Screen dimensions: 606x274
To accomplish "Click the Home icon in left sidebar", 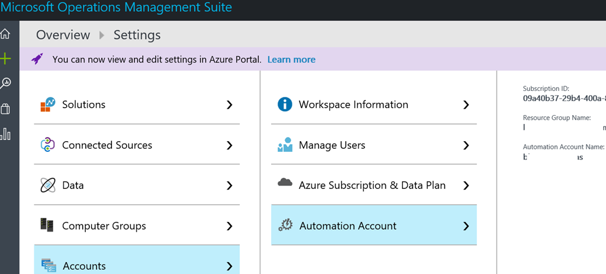I will [x=5, y=34].
